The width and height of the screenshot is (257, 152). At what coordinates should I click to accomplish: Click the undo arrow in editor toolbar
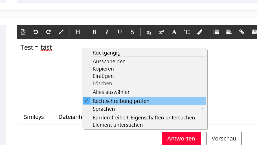[x=36, y=32]
